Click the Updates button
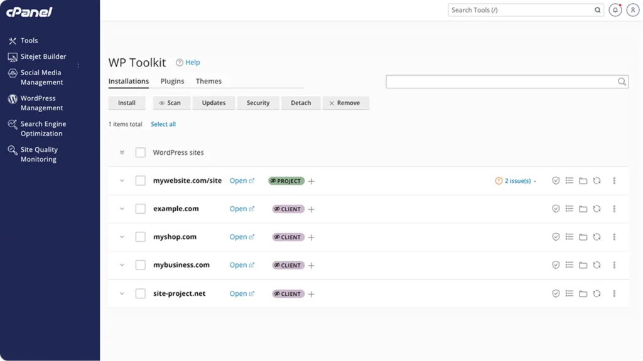The width and height of the screenshot is (643, 361). 213,103
